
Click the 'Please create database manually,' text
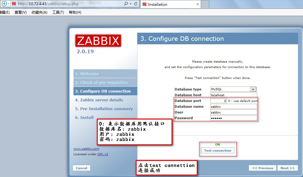point(218,62)
